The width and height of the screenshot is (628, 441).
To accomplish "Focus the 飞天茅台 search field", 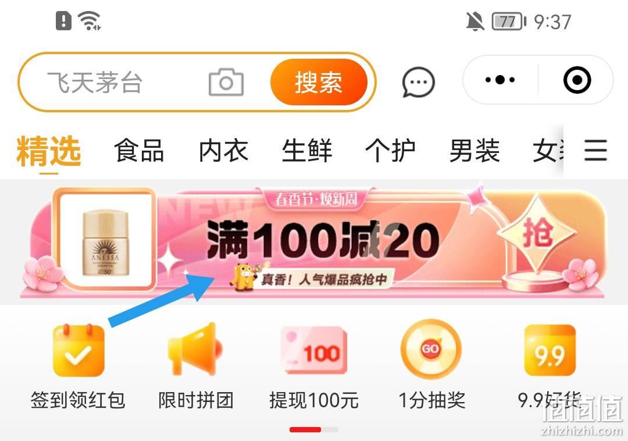I will 124,82.
